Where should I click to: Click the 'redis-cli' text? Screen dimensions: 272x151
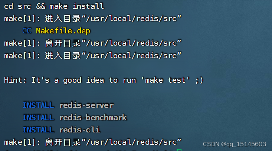pos(80,130)
